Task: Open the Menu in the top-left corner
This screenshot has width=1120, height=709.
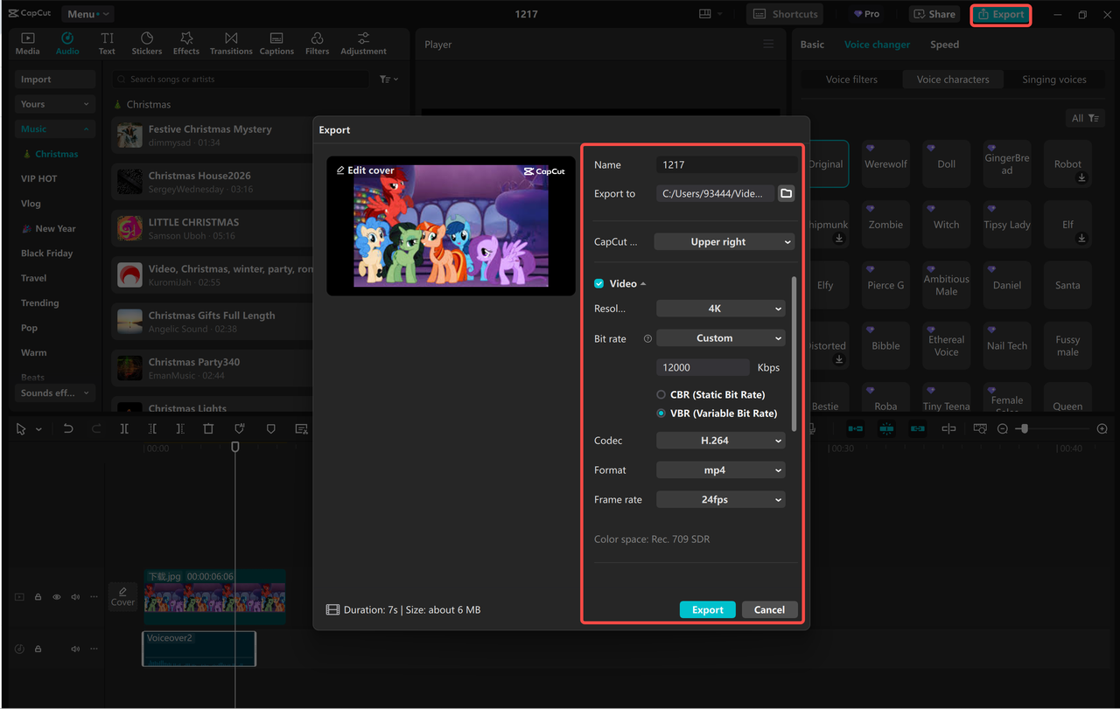Action: point(87,13)
